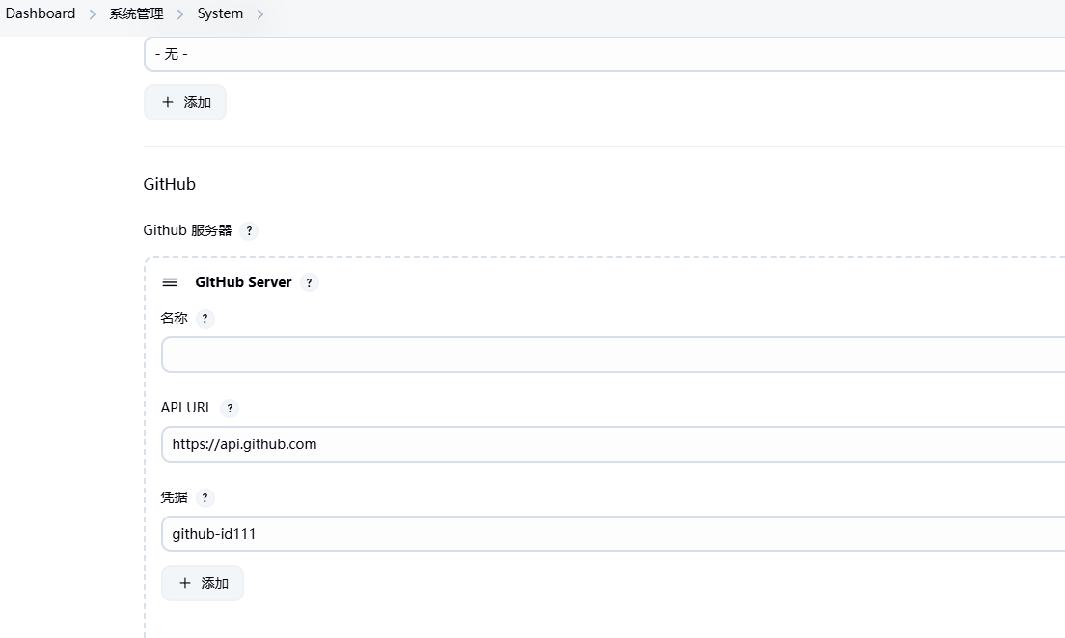Open the '- 无 -' dropdown
The width and height of the screenshot is (1065, 638).
pyautogui.click(x=605, y=54)
